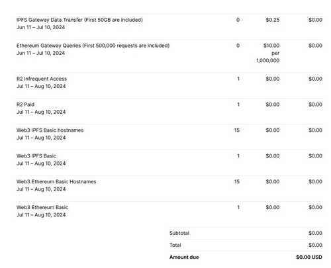Click the Jul 11 – Aug 10 date under R2 Paid
The height and width of the screenshot is (268, 331).
tap(41, 112)
